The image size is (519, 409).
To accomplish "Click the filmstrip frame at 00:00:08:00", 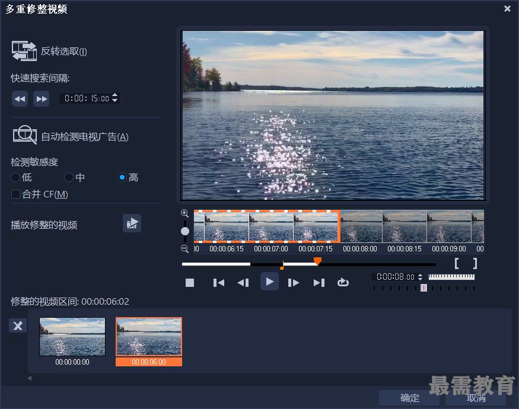I will (360, 226).
